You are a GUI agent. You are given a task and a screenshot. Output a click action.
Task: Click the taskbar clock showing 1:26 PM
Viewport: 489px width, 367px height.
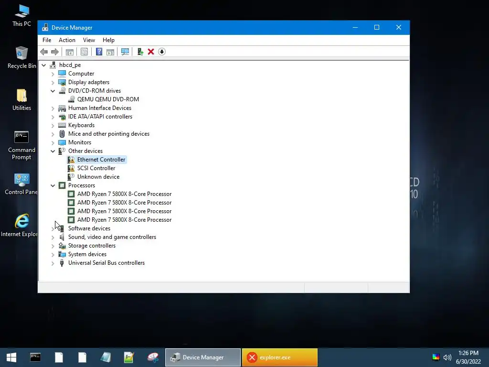(x=468, y=357)
